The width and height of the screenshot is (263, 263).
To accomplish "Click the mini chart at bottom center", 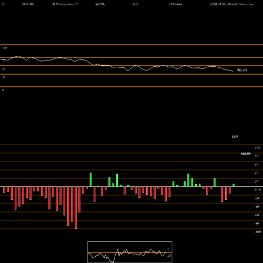I will click(x=130, y=252).
